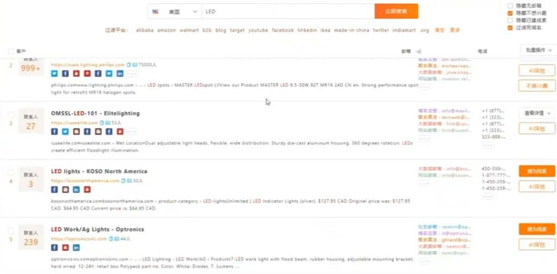557x274 pixels.
Task: Click Pinterest icon in Philips result row
Action: (x=87, y=73)
